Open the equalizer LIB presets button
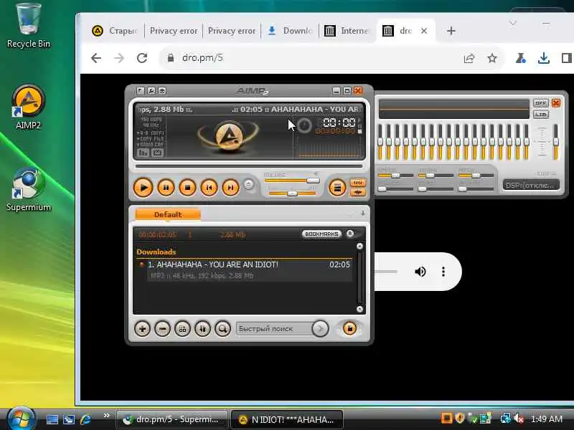 [541, 115]
